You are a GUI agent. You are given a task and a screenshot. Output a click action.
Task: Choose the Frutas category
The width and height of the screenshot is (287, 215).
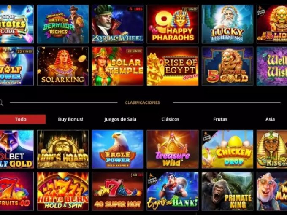(220, 119)
